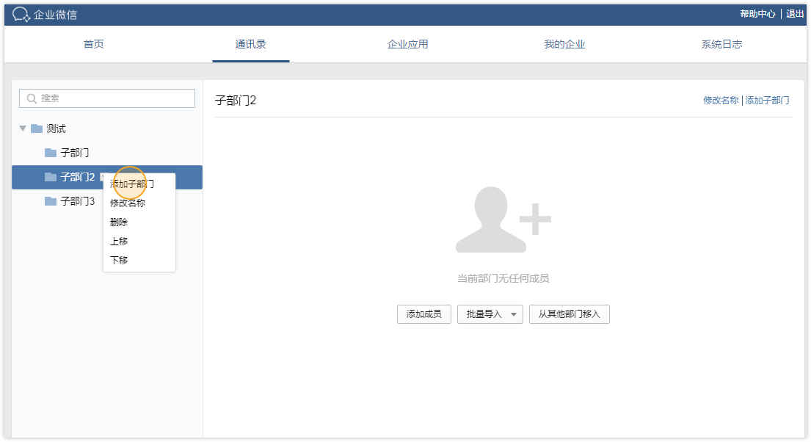Click the magnifier icon in the search box

tap(32, 98)
